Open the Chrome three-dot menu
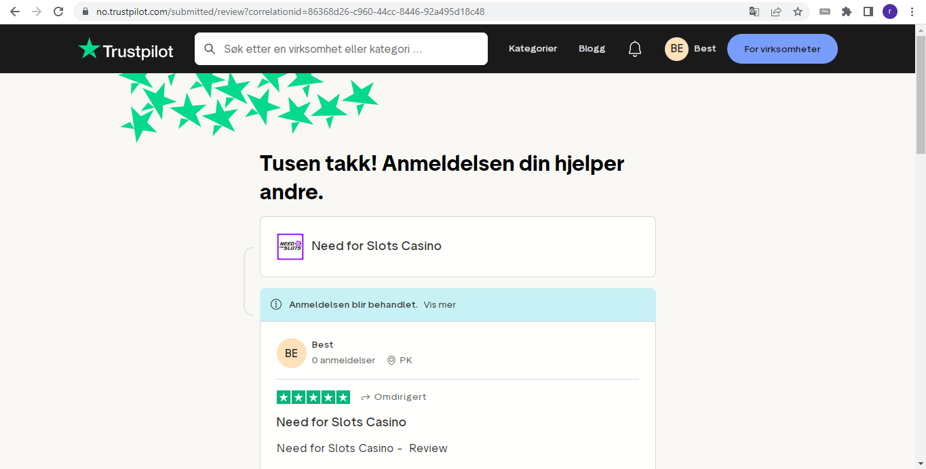Viewport: 926px width, 469px height. click(x=912, y=12)
